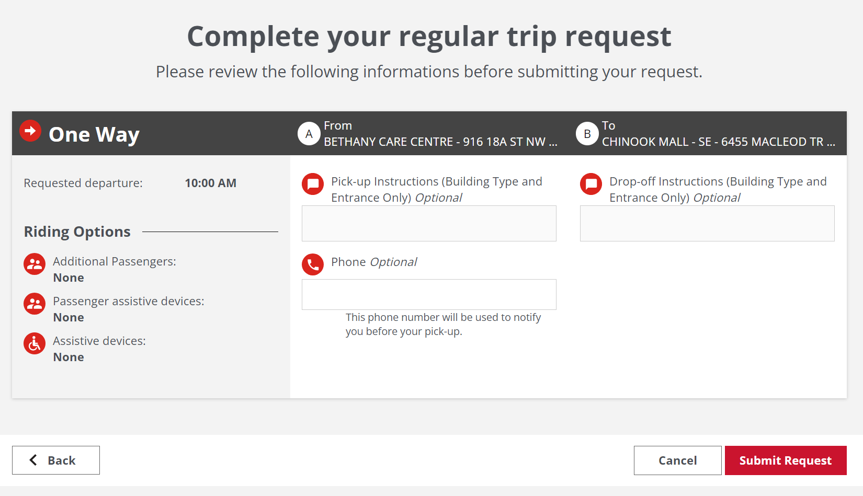Click the wheelchair Assistive devices icon
863x496 pixels.
[x=35, y=343]
